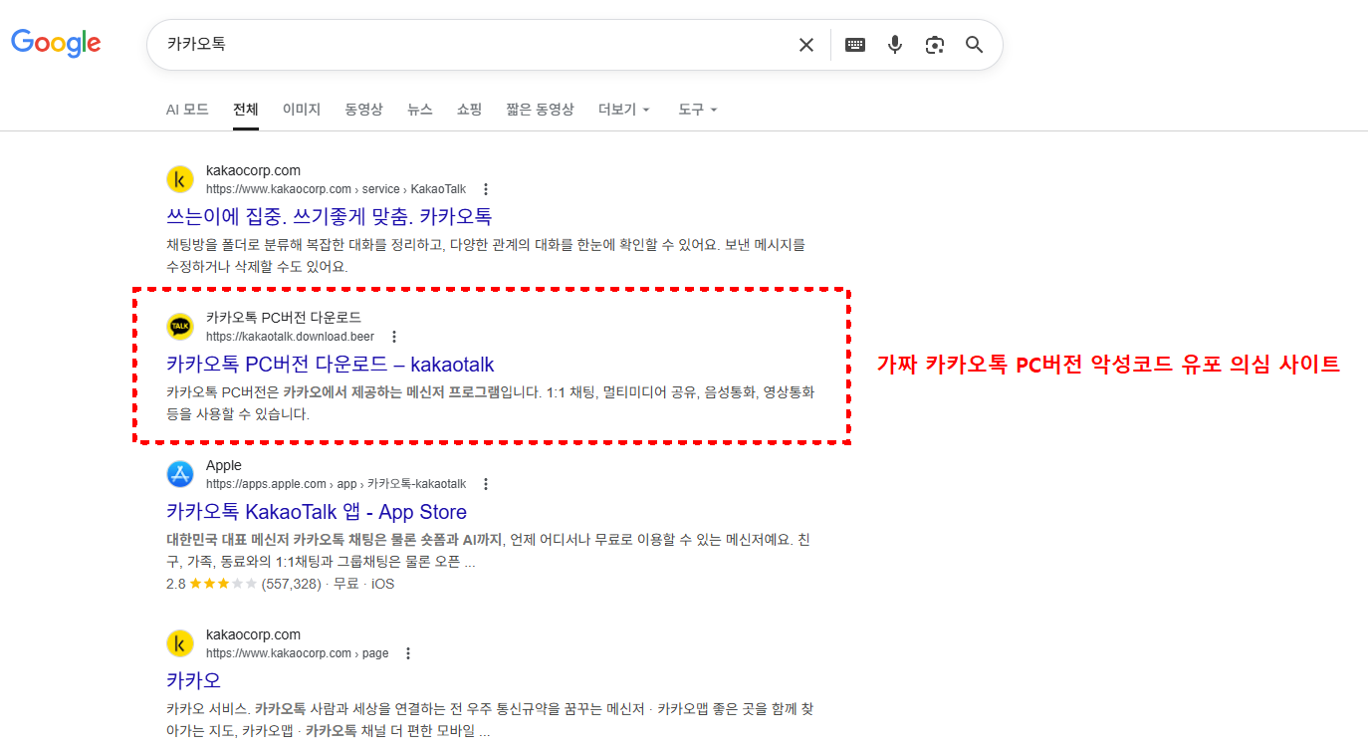
Task: Click the Google logo
Action: pos(56,43)
